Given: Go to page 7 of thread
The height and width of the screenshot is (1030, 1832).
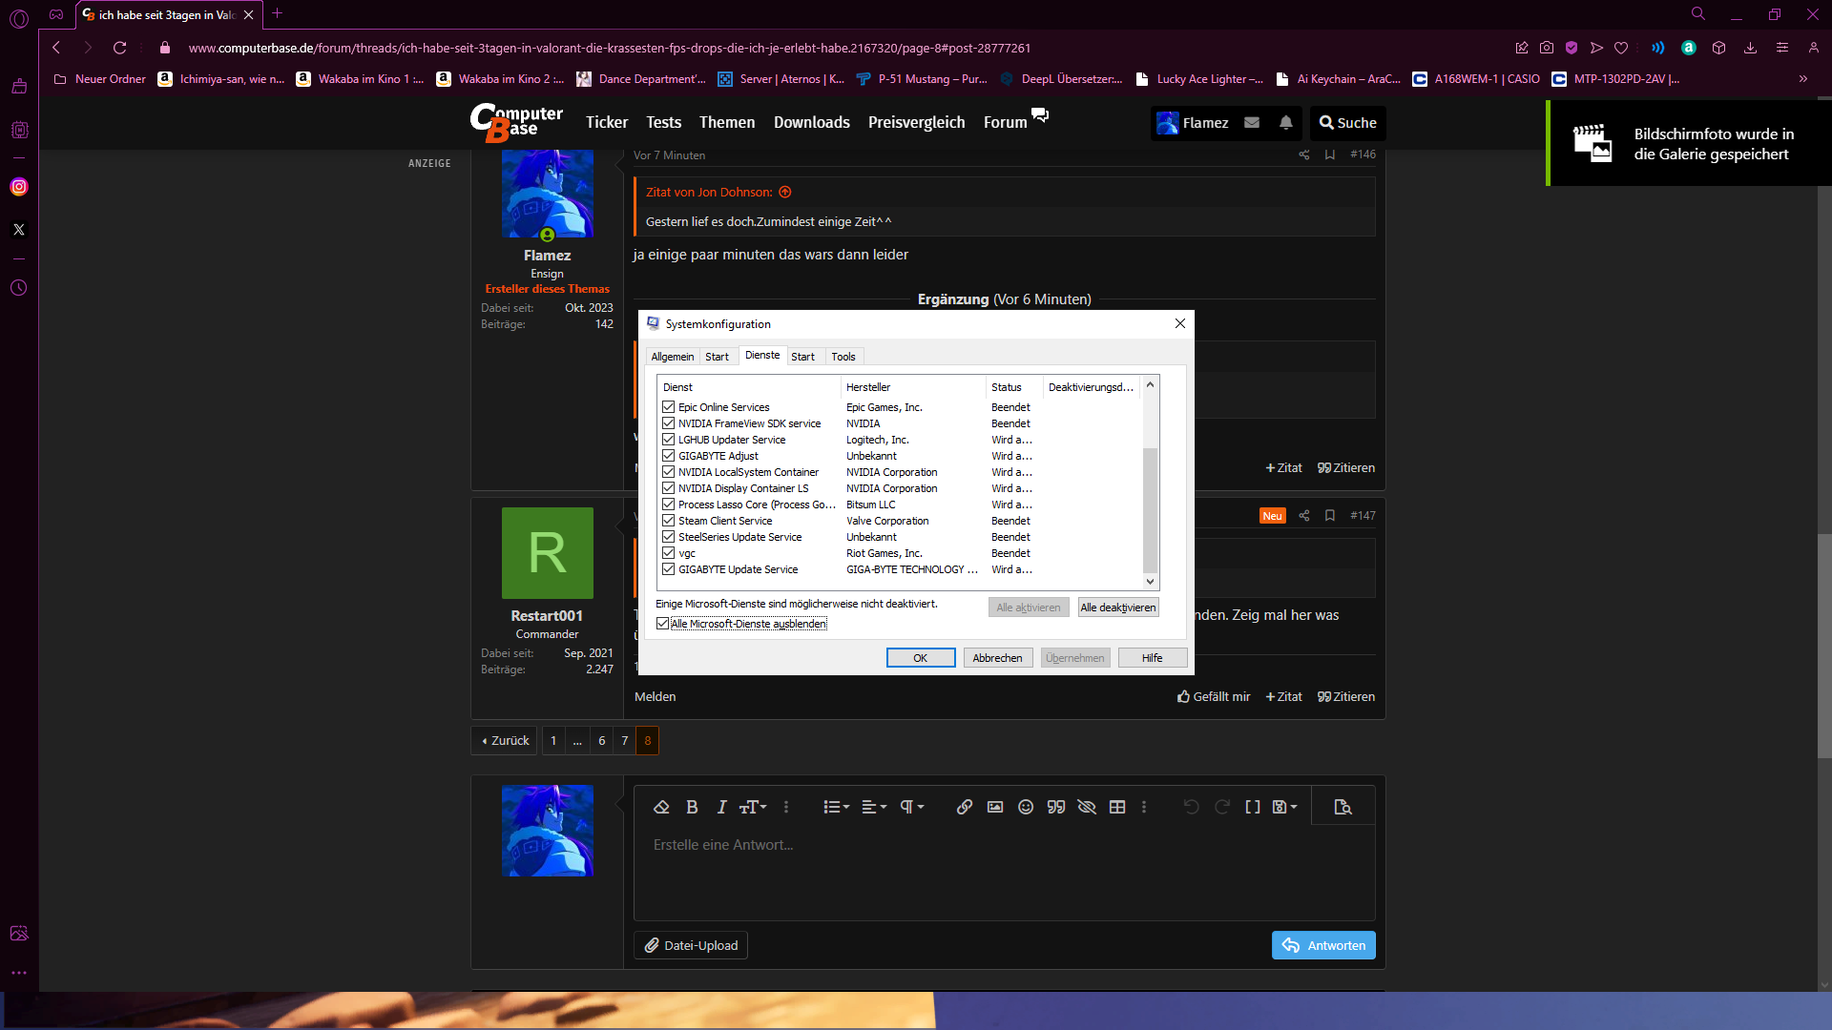Looking at the screenshot, I should pos(625,741).
